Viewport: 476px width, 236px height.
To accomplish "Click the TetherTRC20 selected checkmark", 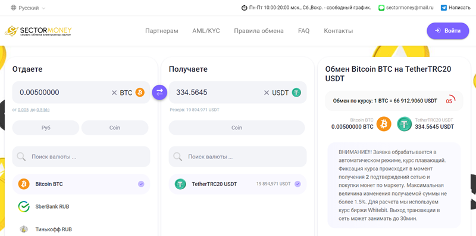I will (298, 184).
